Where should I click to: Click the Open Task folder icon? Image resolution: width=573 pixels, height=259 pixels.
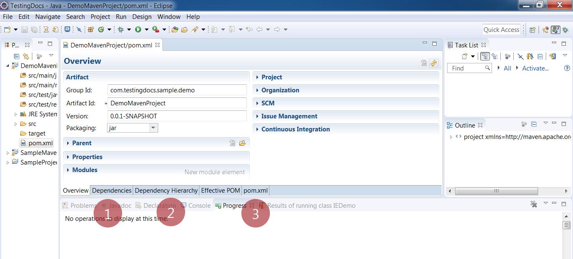click(184, 29)
